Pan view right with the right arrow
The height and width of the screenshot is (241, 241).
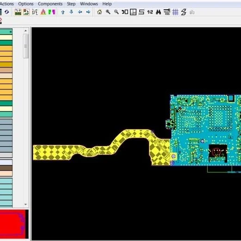[x=88, y=12]
